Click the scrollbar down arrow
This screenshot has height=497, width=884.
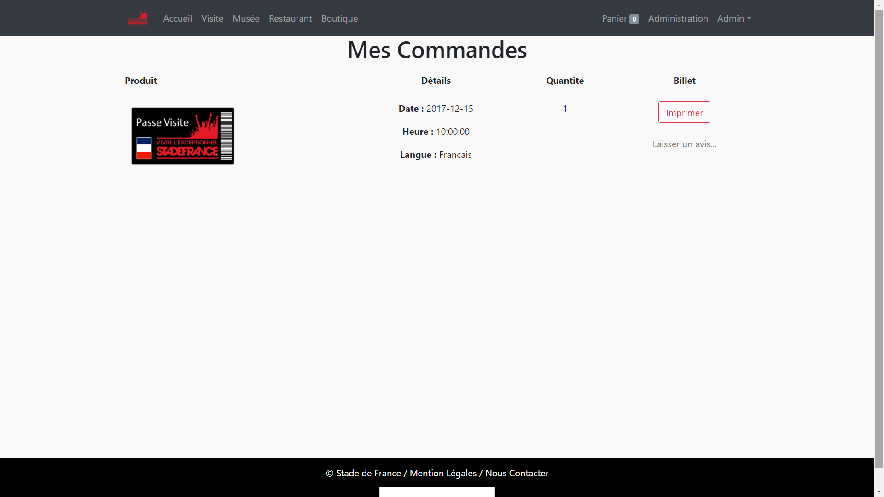point(879,492)
